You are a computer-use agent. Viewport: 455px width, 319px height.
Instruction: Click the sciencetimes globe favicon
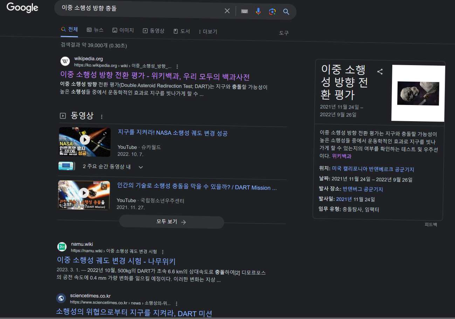(61, 298)
